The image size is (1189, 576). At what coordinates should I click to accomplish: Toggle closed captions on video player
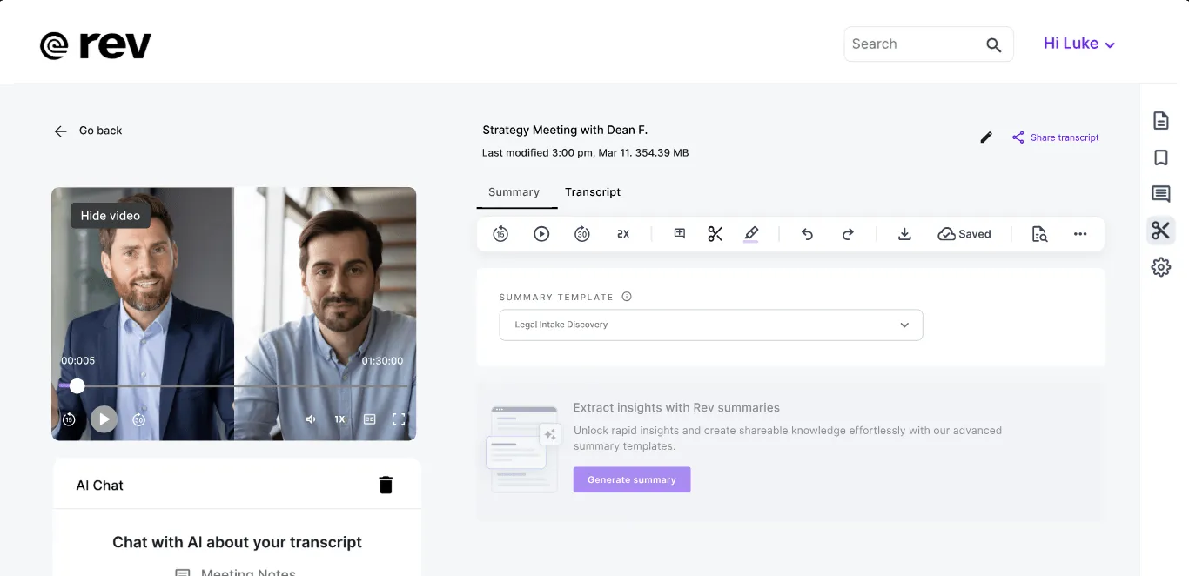[x=369, y=419]
